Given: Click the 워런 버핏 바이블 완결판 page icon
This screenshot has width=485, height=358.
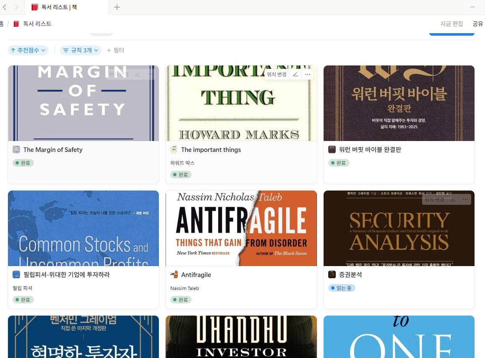Looking at the screenshot, I should pos(332,149).
